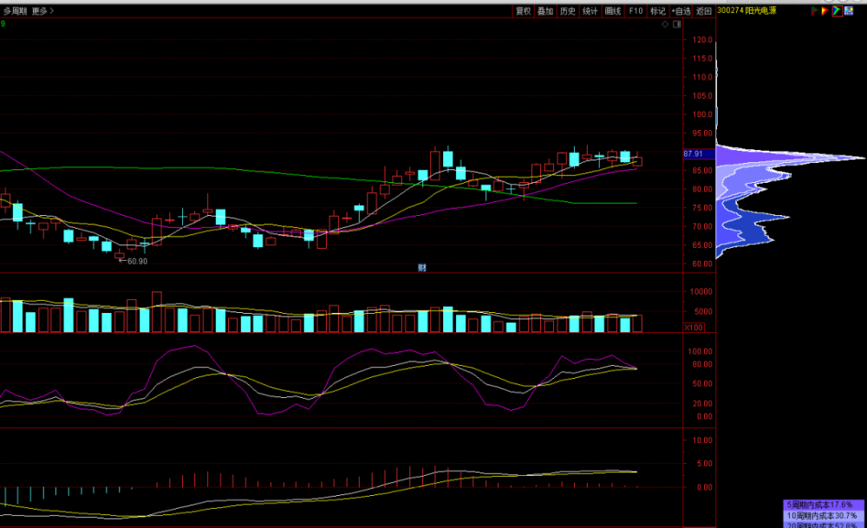Open the 复权 adjustment dropdown
This screenshot has height=528, width=867.
tap(523, 11)
